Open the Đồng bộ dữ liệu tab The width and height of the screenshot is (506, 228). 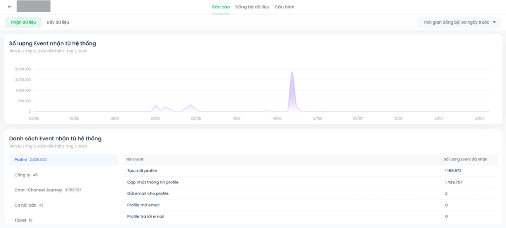pyautogui.click(x=252, y=7)
